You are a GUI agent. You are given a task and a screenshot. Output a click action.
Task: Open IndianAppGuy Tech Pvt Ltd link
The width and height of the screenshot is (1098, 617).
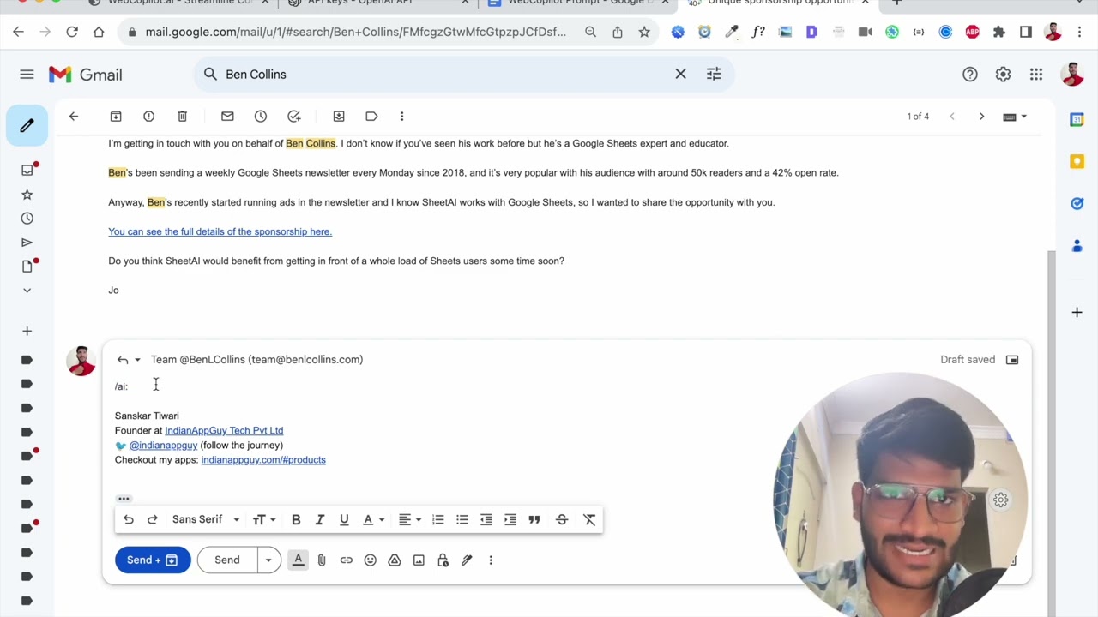click(224, 431)
